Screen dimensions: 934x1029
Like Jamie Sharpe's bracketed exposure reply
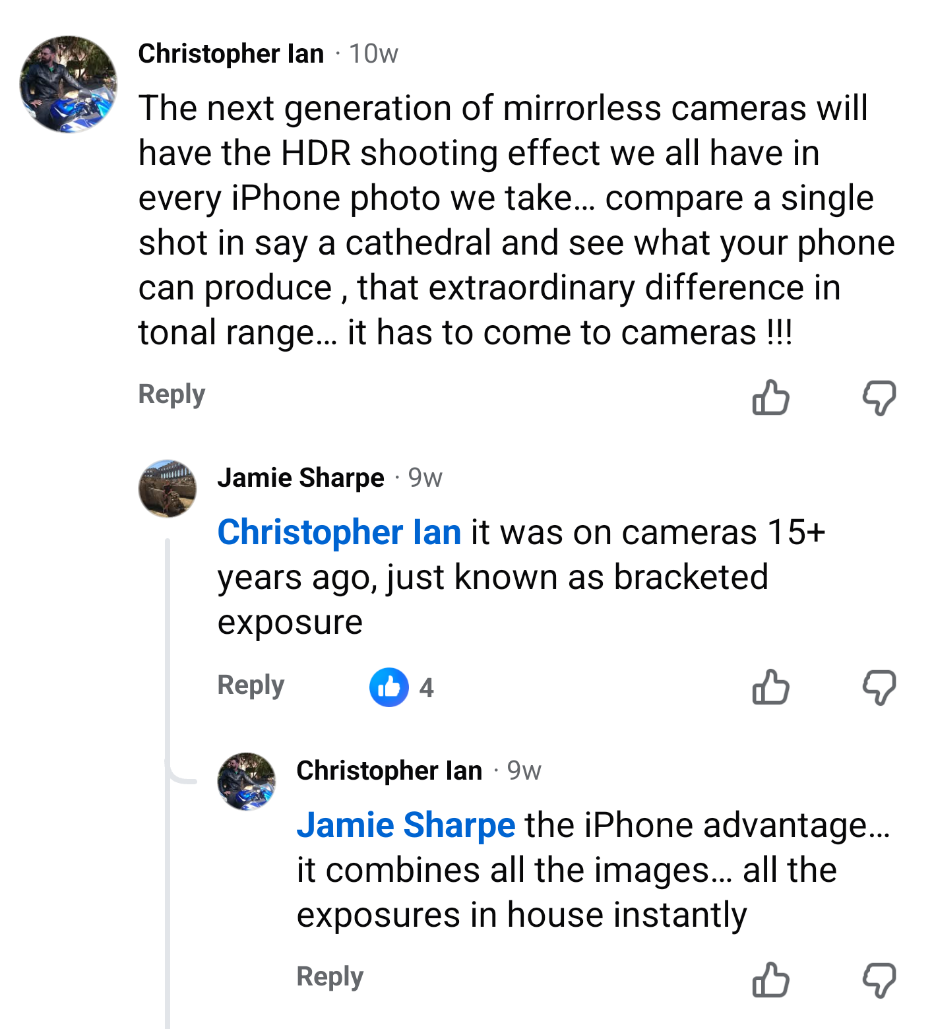[x=770, y=687]
